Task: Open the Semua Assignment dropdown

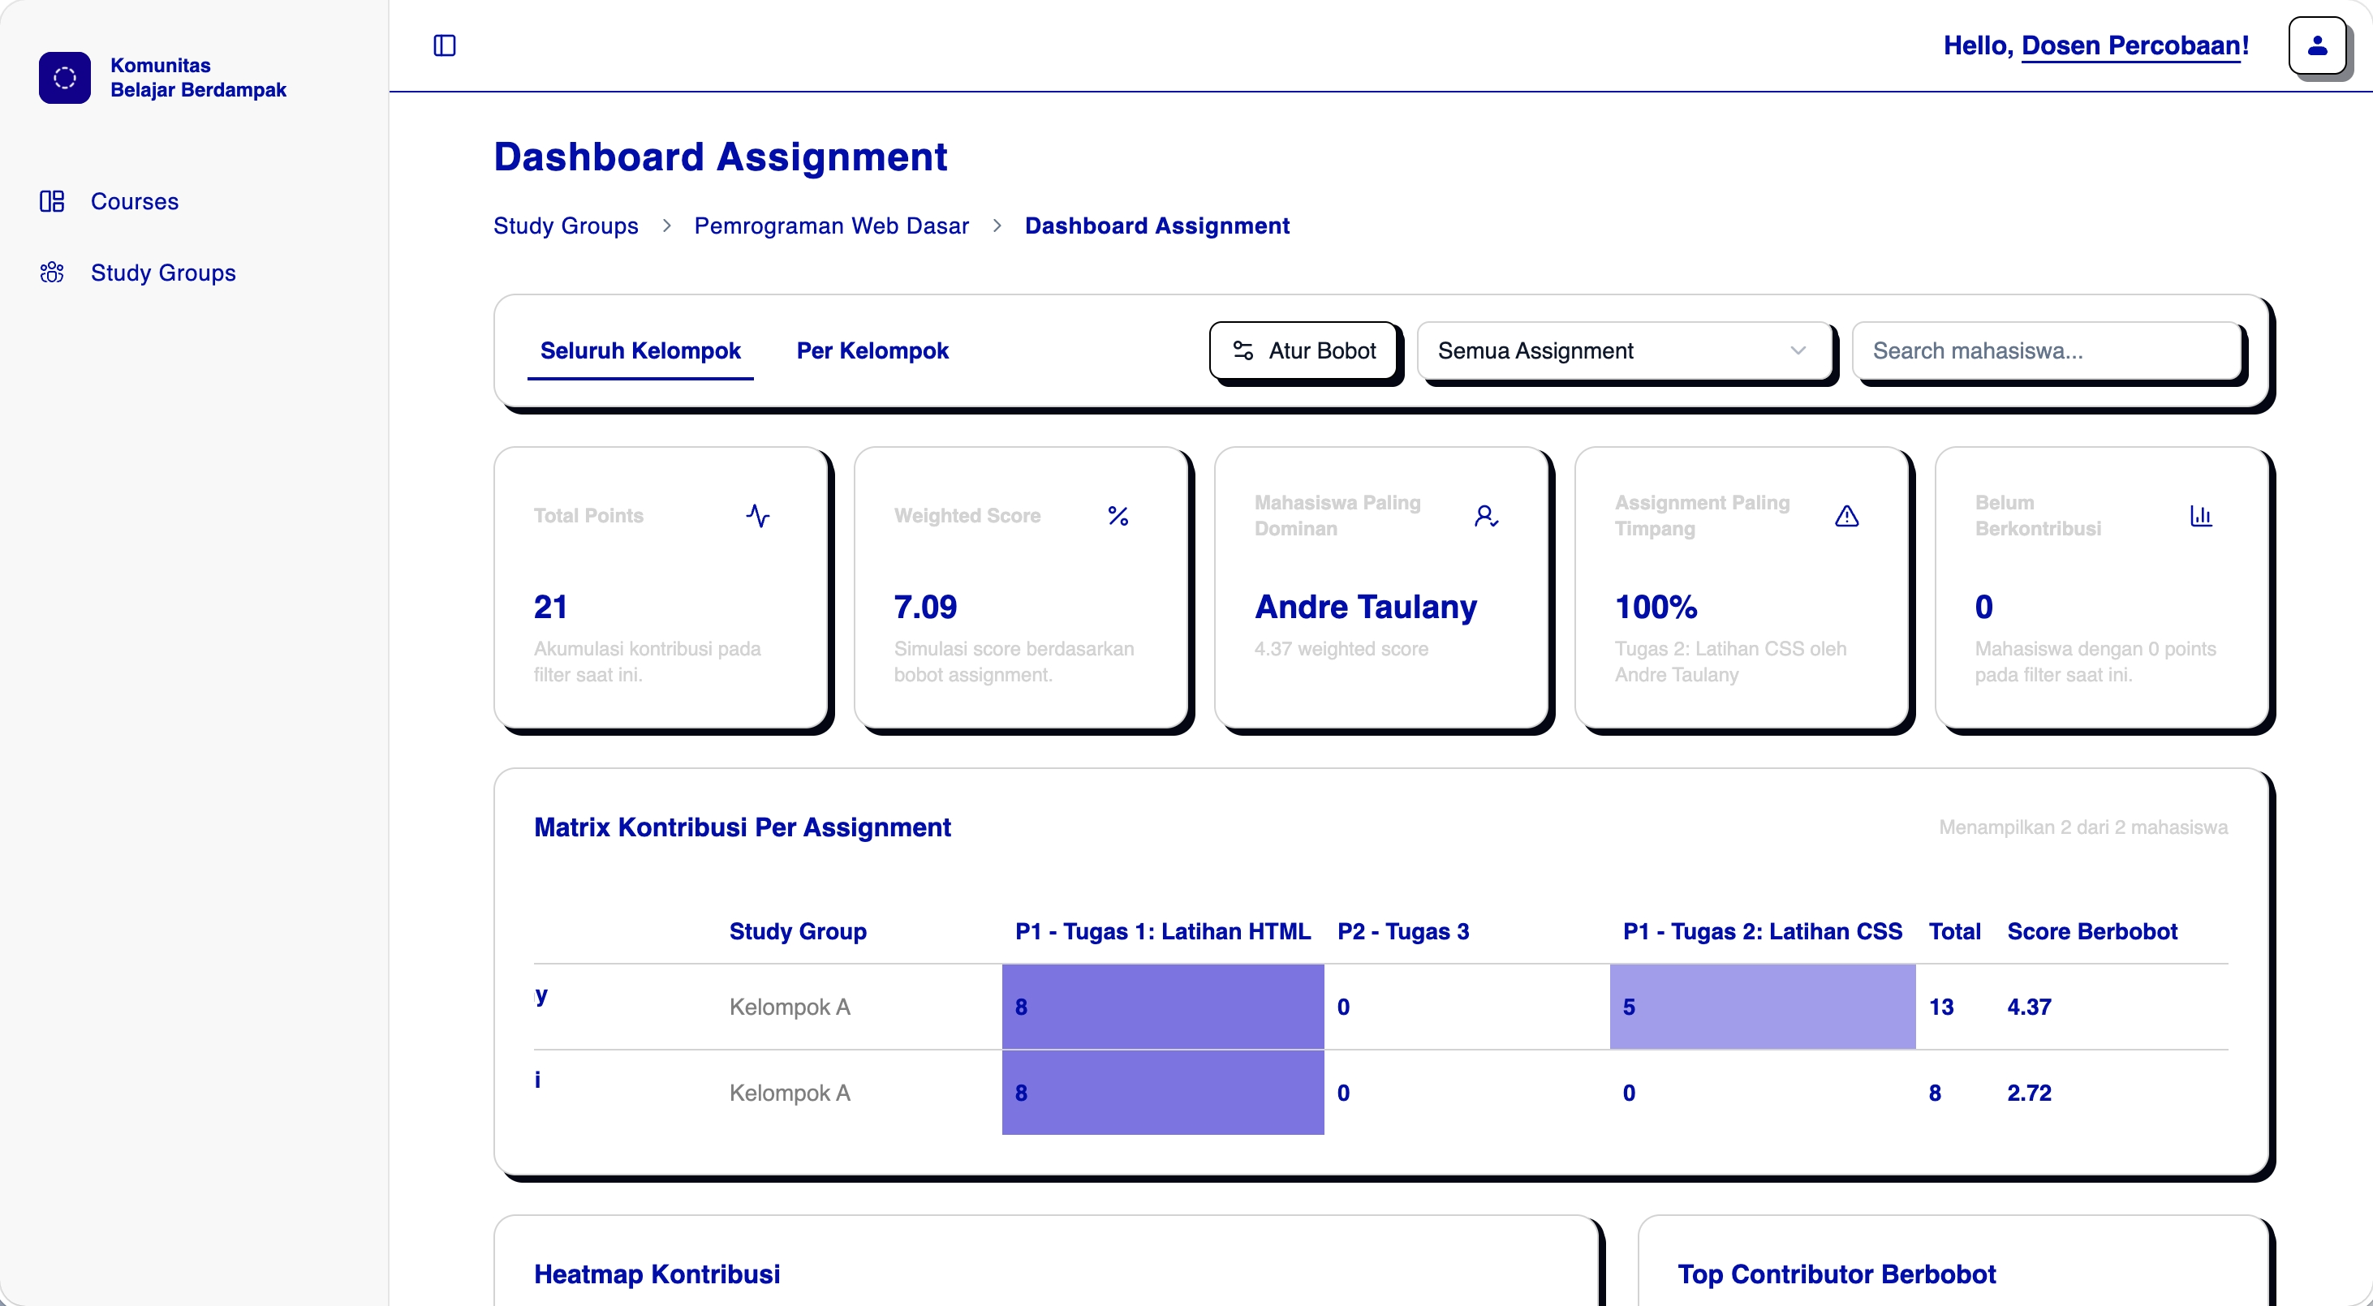Action: click(1624, 351)
